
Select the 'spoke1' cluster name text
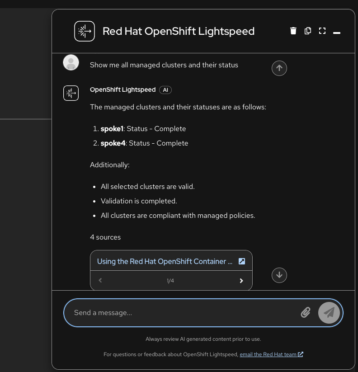[112, 129]
